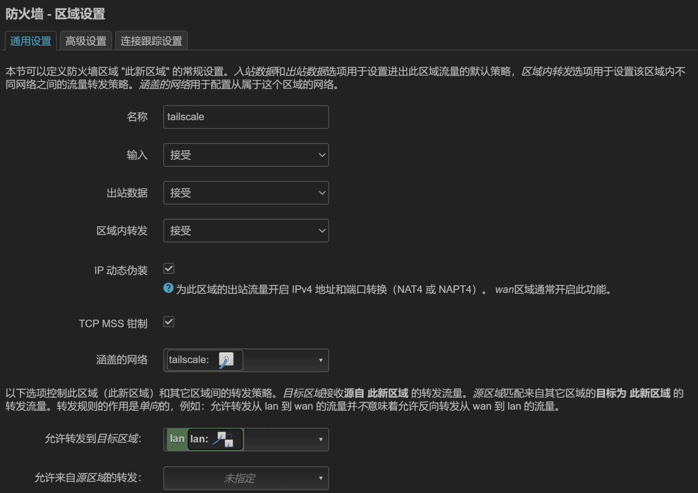Click the 出站数据 label
The image size is (698, 493).
(x=127, y=193)
